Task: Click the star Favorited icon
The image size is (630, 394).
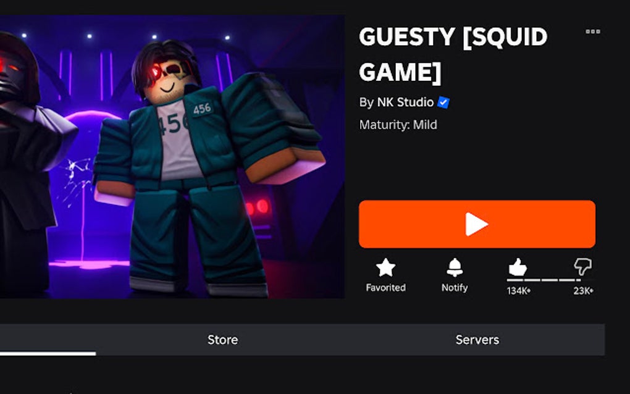Action: [x=385, y=267]
